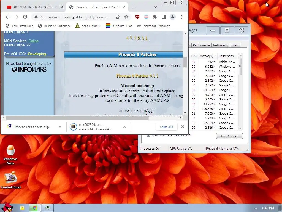Viewport: 282px width, 212px height.
Task: Click the webpage vertical scrollbar thumb
Action: click(x=185, y=62)
